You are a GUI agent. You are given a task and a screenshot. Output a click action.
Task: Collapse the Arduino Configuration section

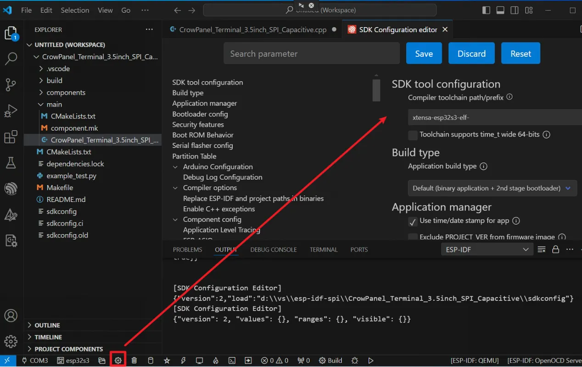[x=175, y=167]
